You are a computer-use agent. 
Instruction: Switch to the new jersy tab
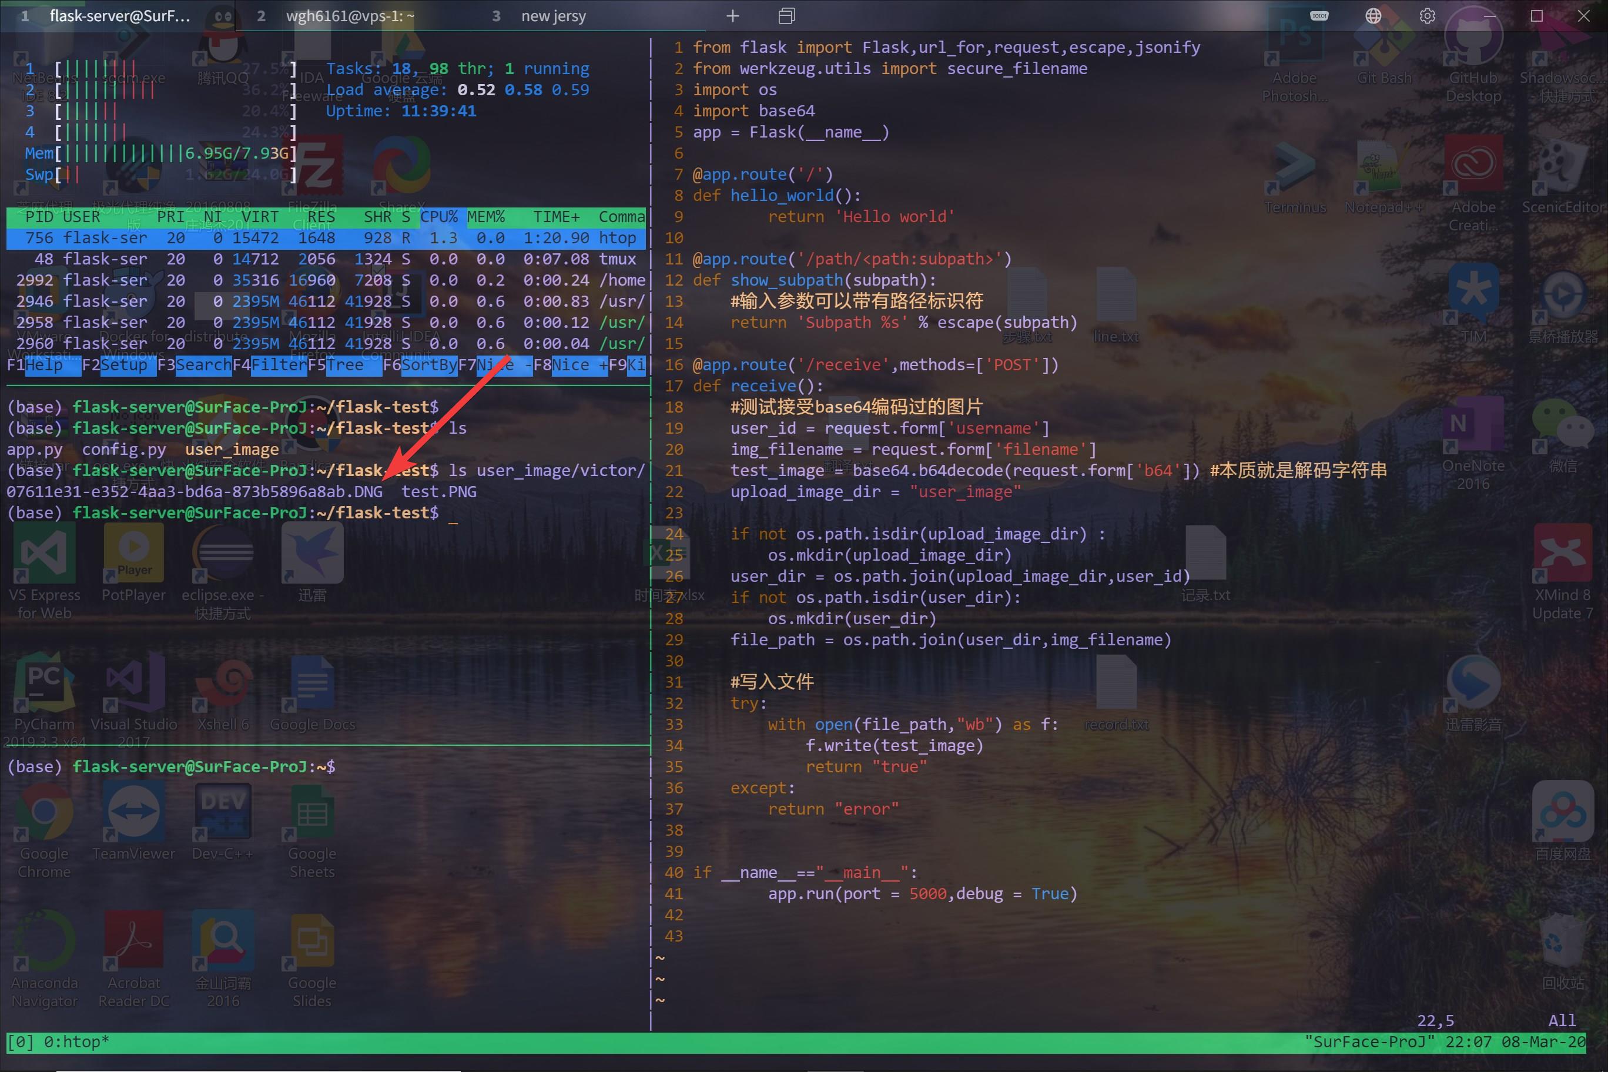554,15
